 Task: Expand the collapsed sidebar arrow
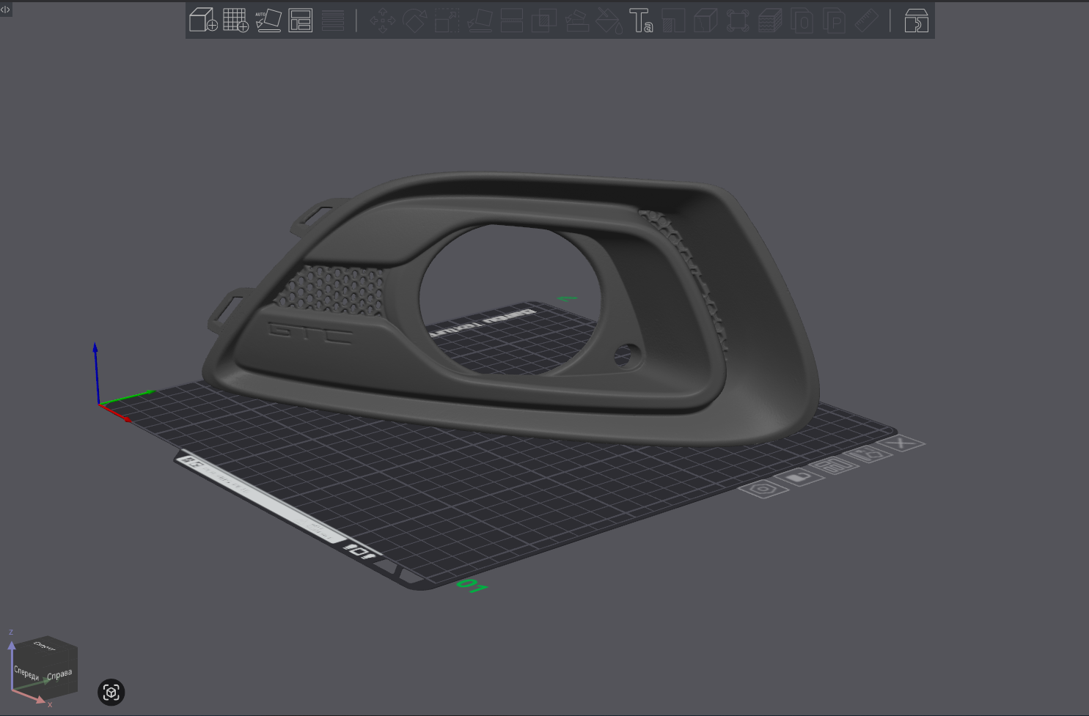(x=5, y=10)
